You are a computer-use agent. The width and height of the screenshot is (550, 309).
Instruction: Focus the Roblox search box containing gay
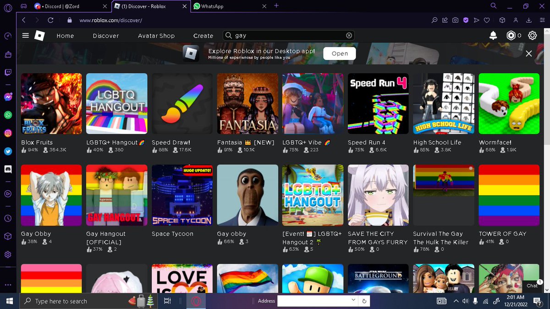[288, 36]
